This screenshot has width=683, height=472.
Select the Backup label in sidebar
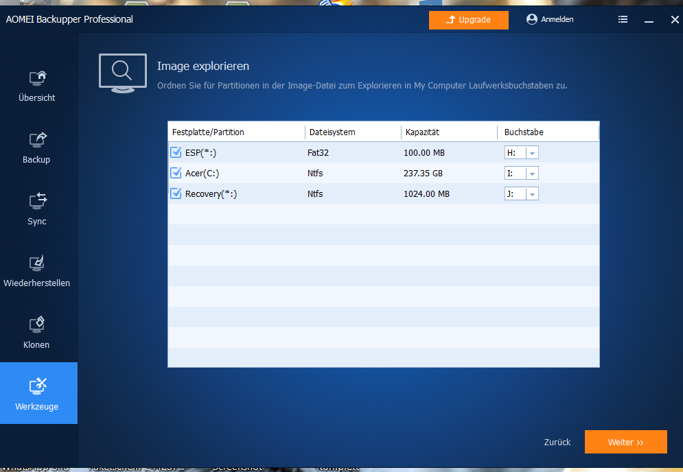coord(36,160)
